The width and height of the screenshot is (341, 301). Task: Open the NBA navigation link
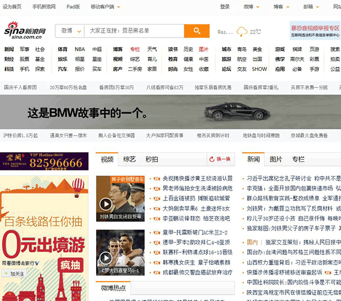(x=80, y=49)
